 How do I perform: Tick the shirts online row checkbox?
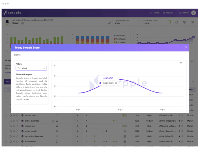coord(6,142)
